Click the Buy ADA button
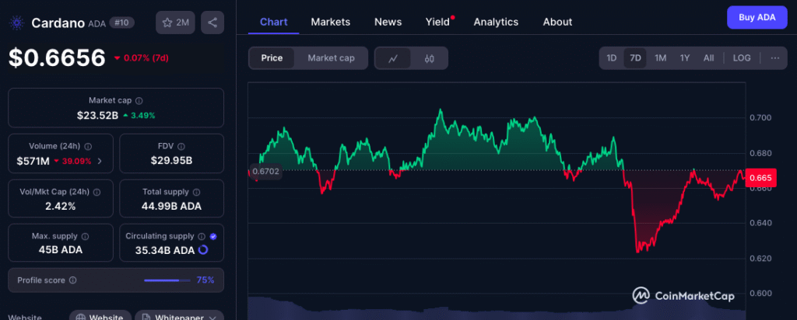The image size is (797, 320). pos(757,17)
